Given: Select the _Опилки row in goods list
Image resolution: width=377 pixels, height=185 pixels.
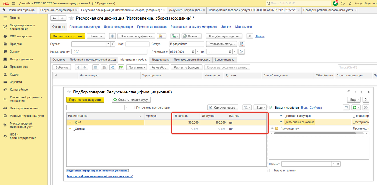Looking at the screenshot, I should tap(167, 129).
